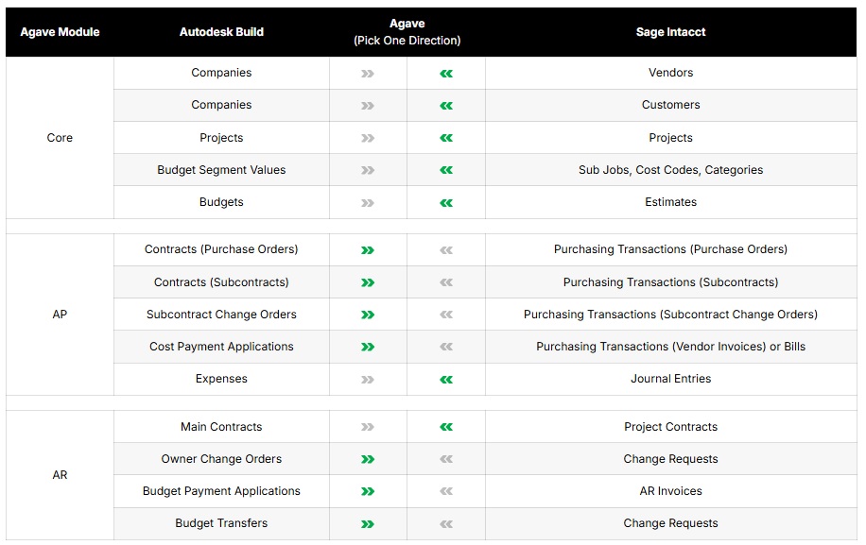
Task: Click gray left arrow in Budget Transfers row
Action: 446,523
